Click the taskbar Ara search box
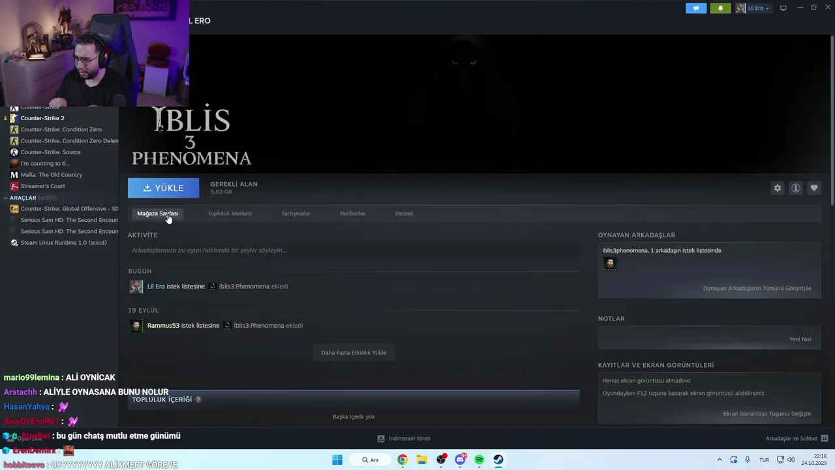The image size is (835, 470). coord(371,460)
